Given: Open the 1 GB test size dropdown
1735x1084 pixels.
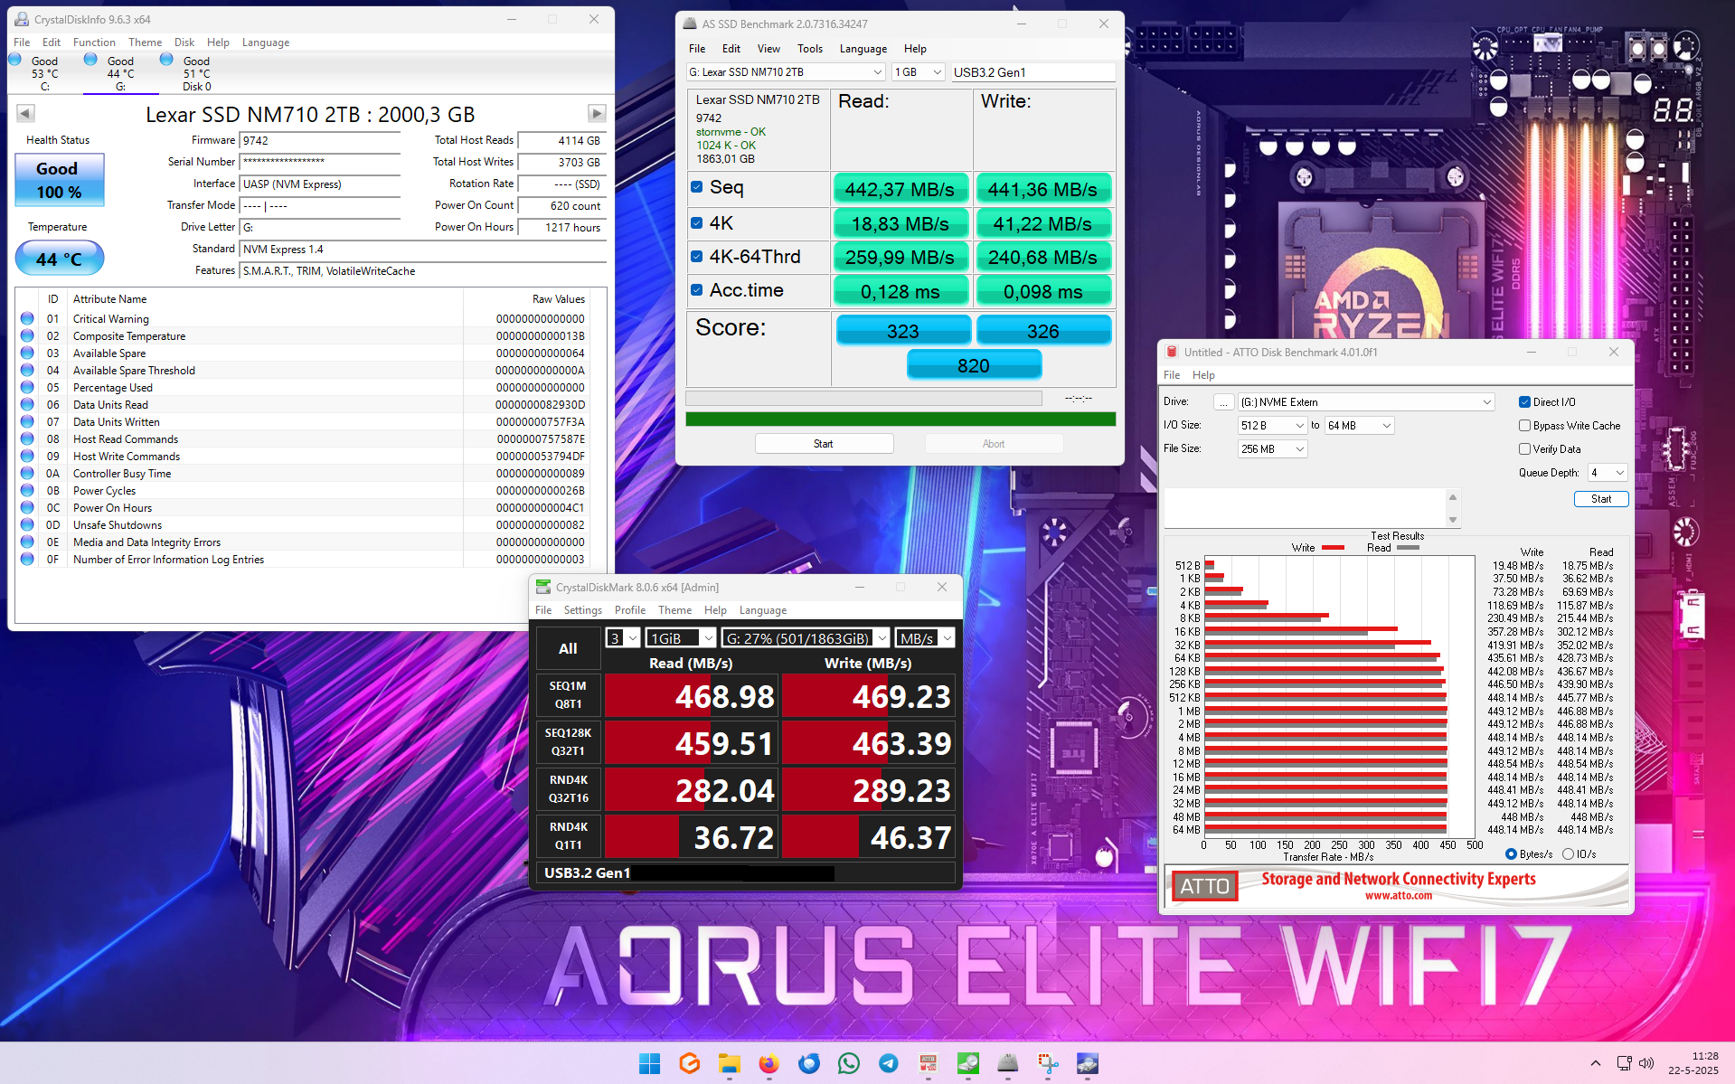Looking at the screenshot, I should (919, 72).
